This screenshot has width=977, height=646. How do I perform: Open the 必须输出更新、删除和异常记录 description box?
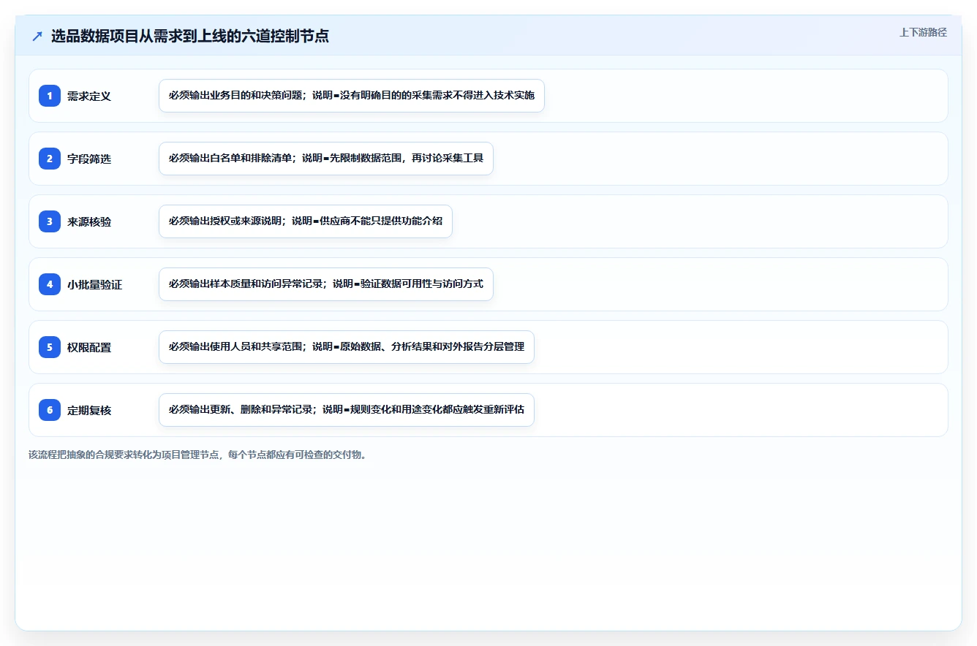[347, 410]
